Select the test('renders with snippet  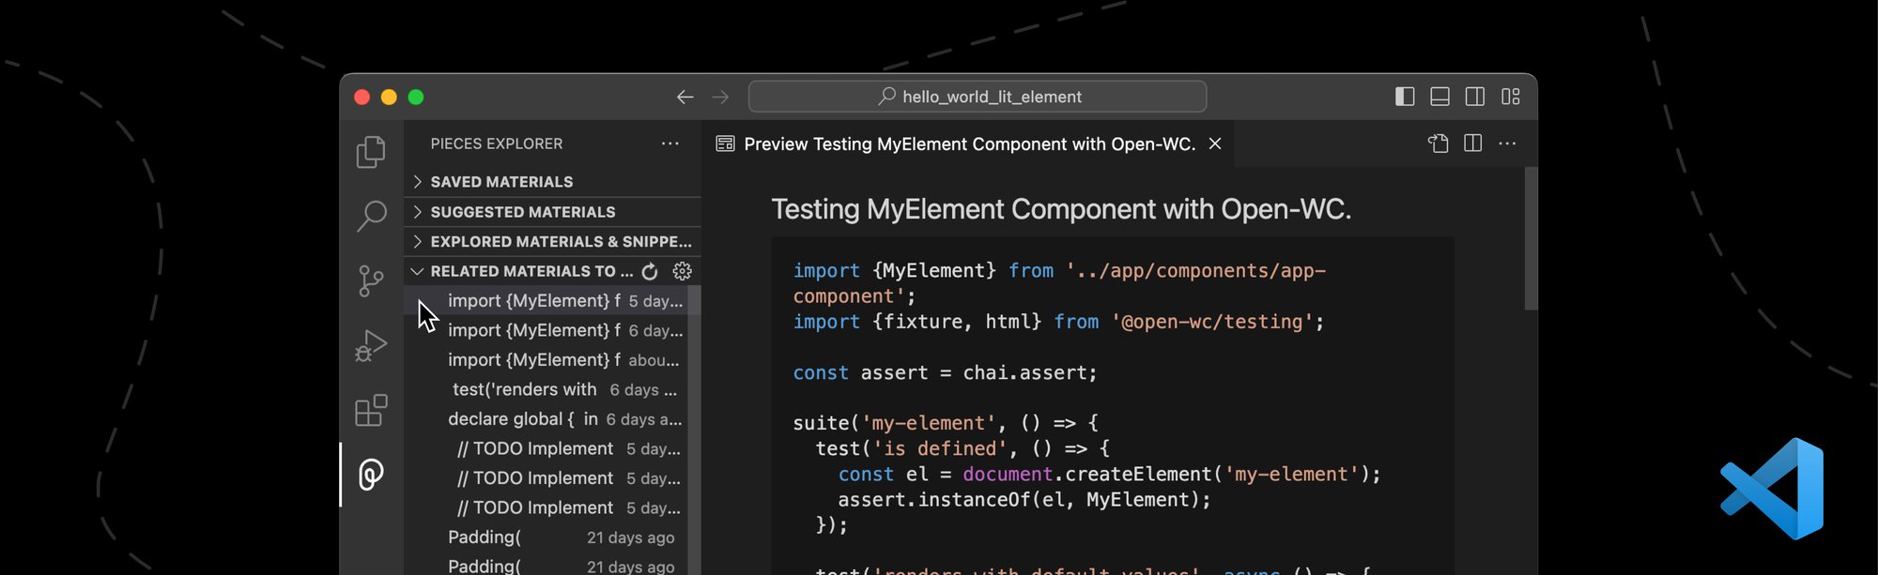[552, 390]
